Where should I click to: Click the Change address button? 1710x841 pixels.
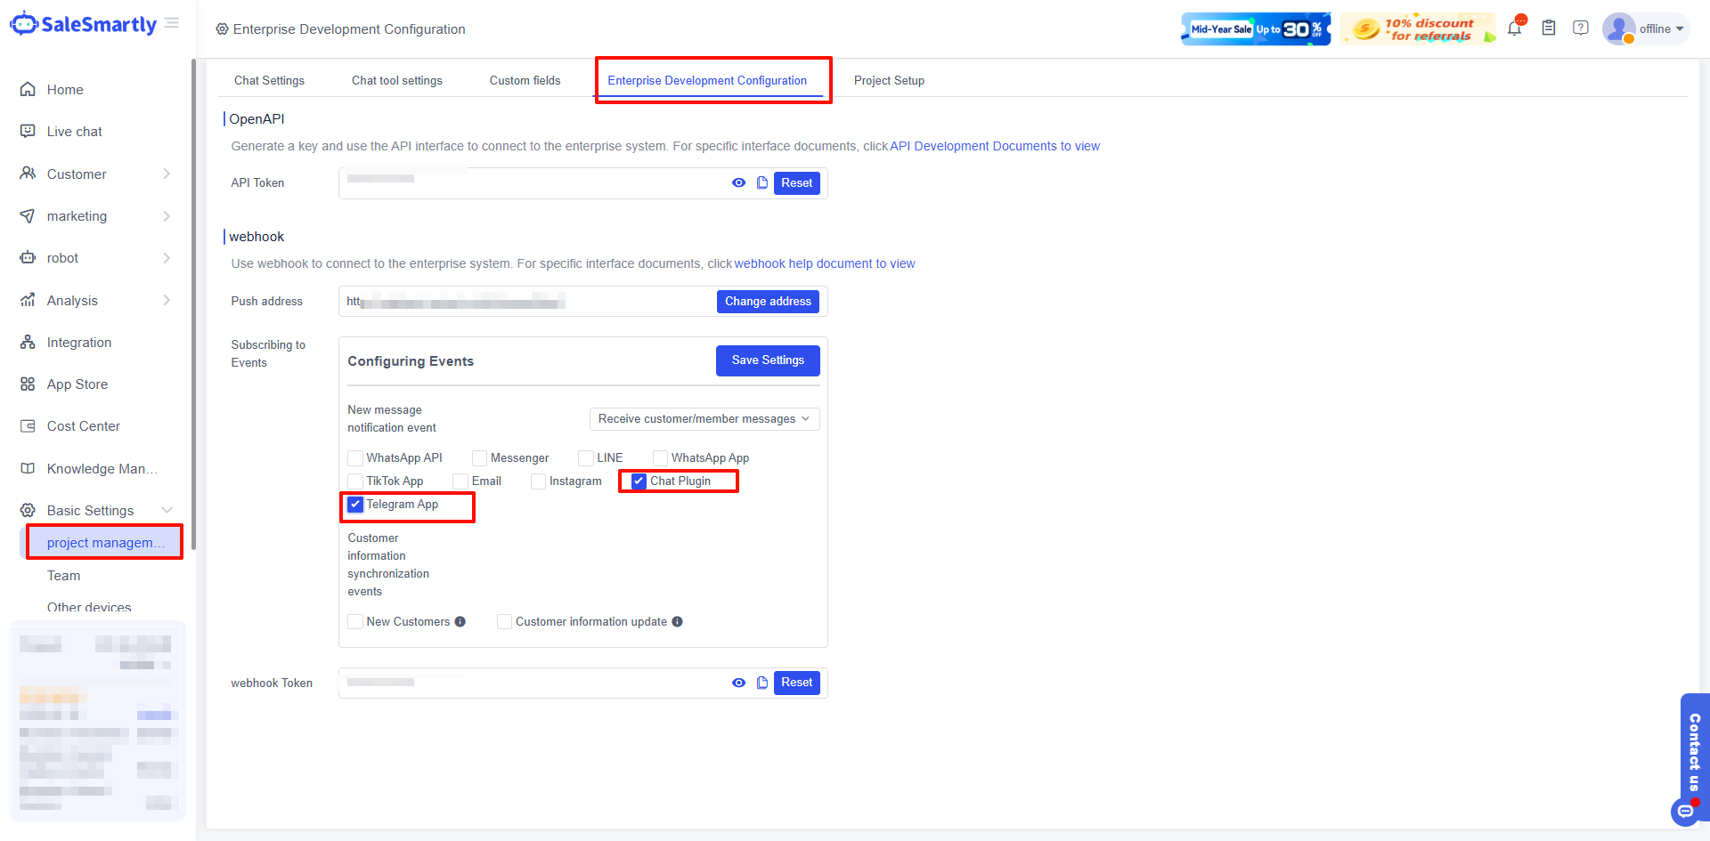click(768, 302)
